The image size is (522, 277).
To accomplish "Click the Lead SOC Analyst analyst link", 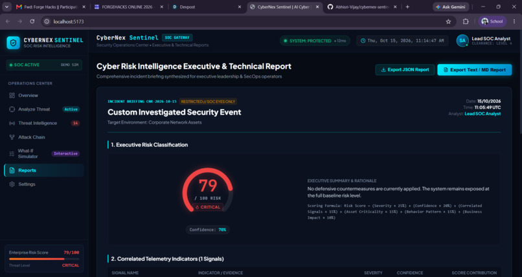I will [482, 114].
